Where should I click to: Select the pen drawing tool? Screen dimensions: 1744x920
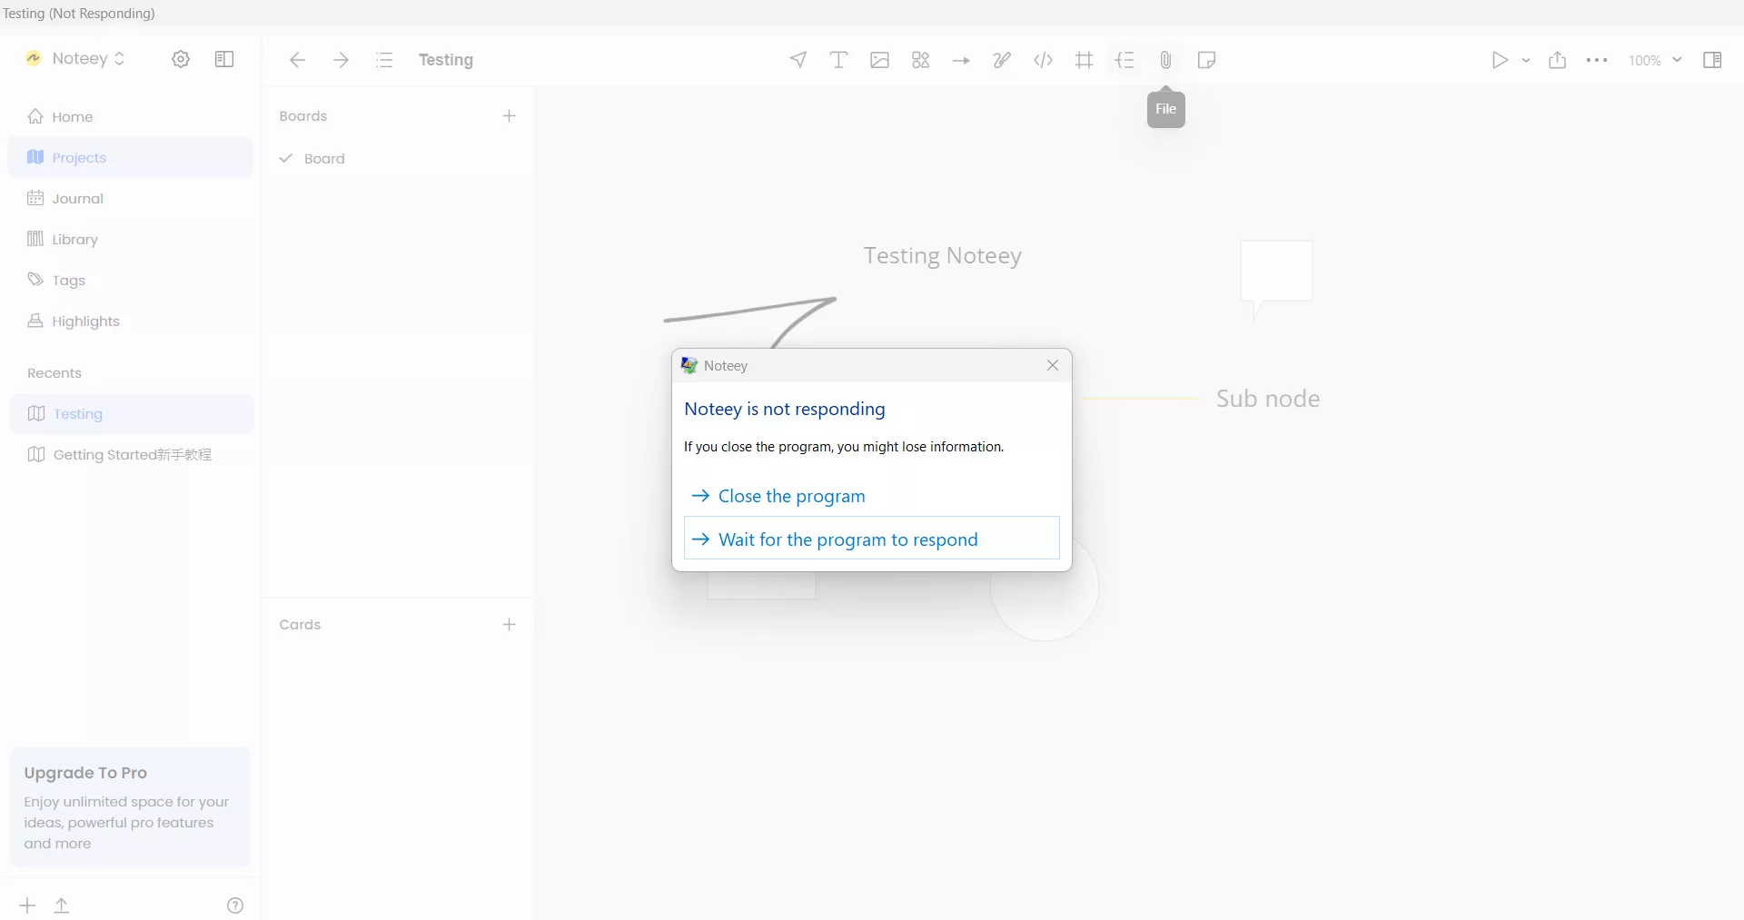pos(1002,60)
